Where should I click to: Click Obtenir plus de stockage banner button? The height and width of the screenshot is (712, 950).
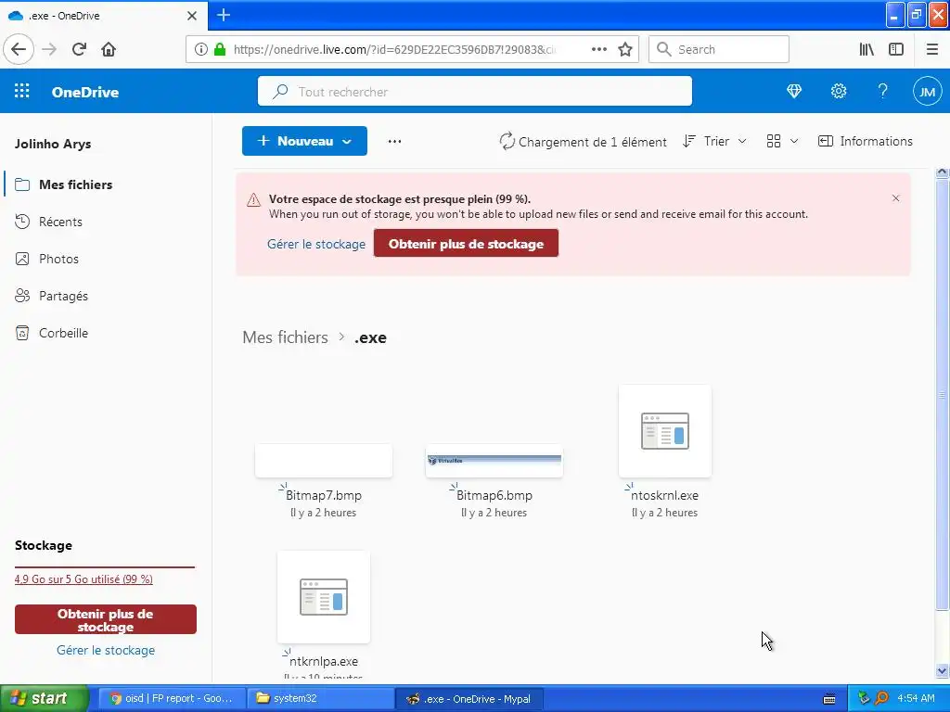(x=466, y=244)
